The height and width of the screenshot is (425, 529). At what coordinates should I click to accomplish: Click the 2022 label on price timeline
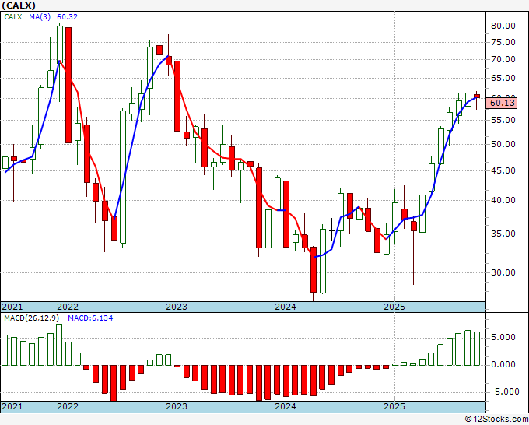(68, 307)
